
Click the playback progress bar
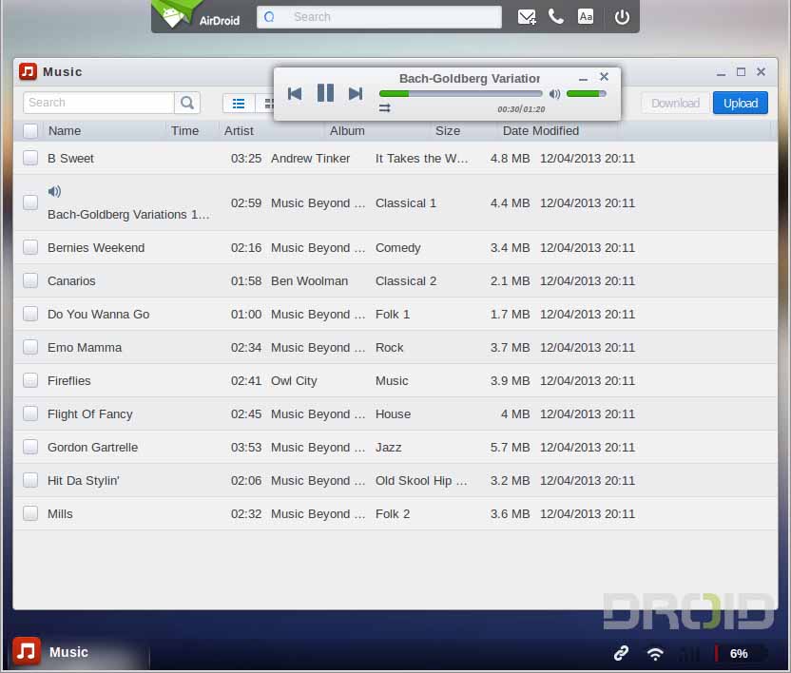click(461, 94)
